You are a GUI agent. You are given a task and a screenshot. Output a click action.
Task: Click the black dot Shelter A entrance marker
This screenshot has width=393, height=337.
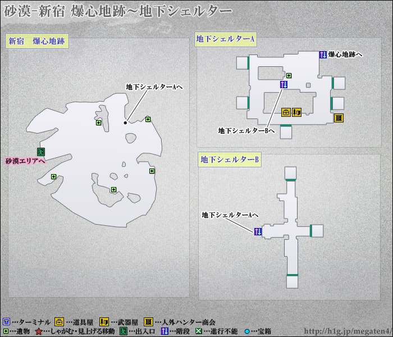pos(125,122)
